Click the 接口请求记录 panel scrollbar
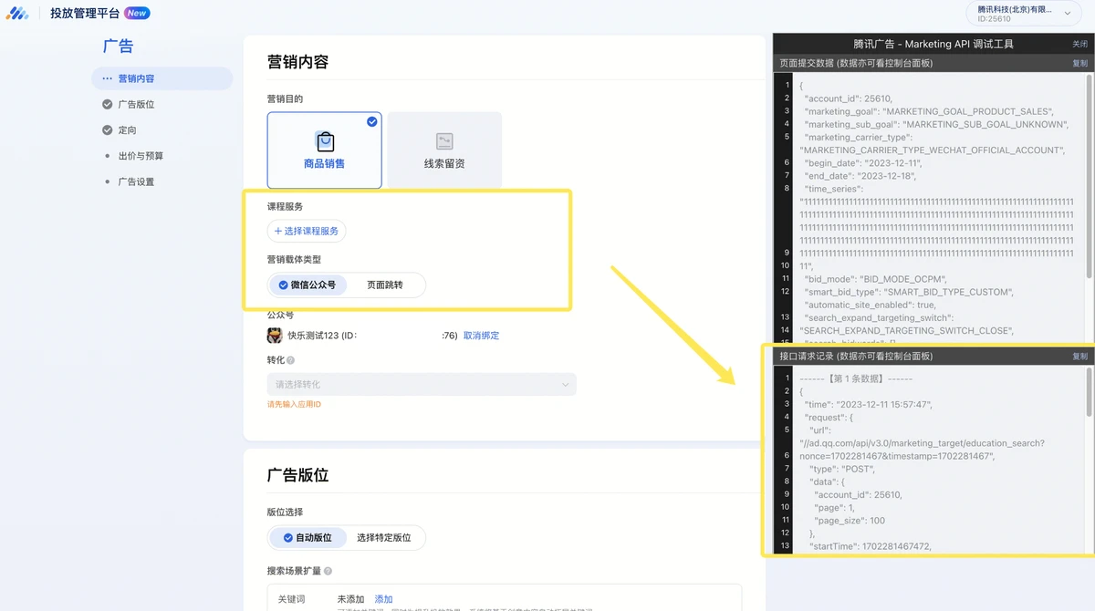Screen dimensions: 1095x611 click(x=1088, y=392)
